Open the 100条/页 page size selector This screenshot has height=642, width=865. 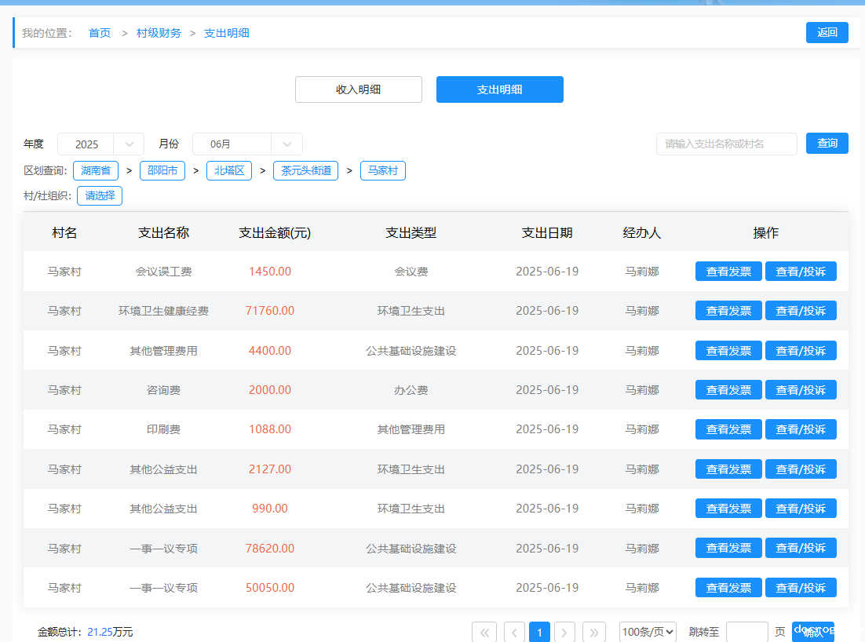(648, 633)
